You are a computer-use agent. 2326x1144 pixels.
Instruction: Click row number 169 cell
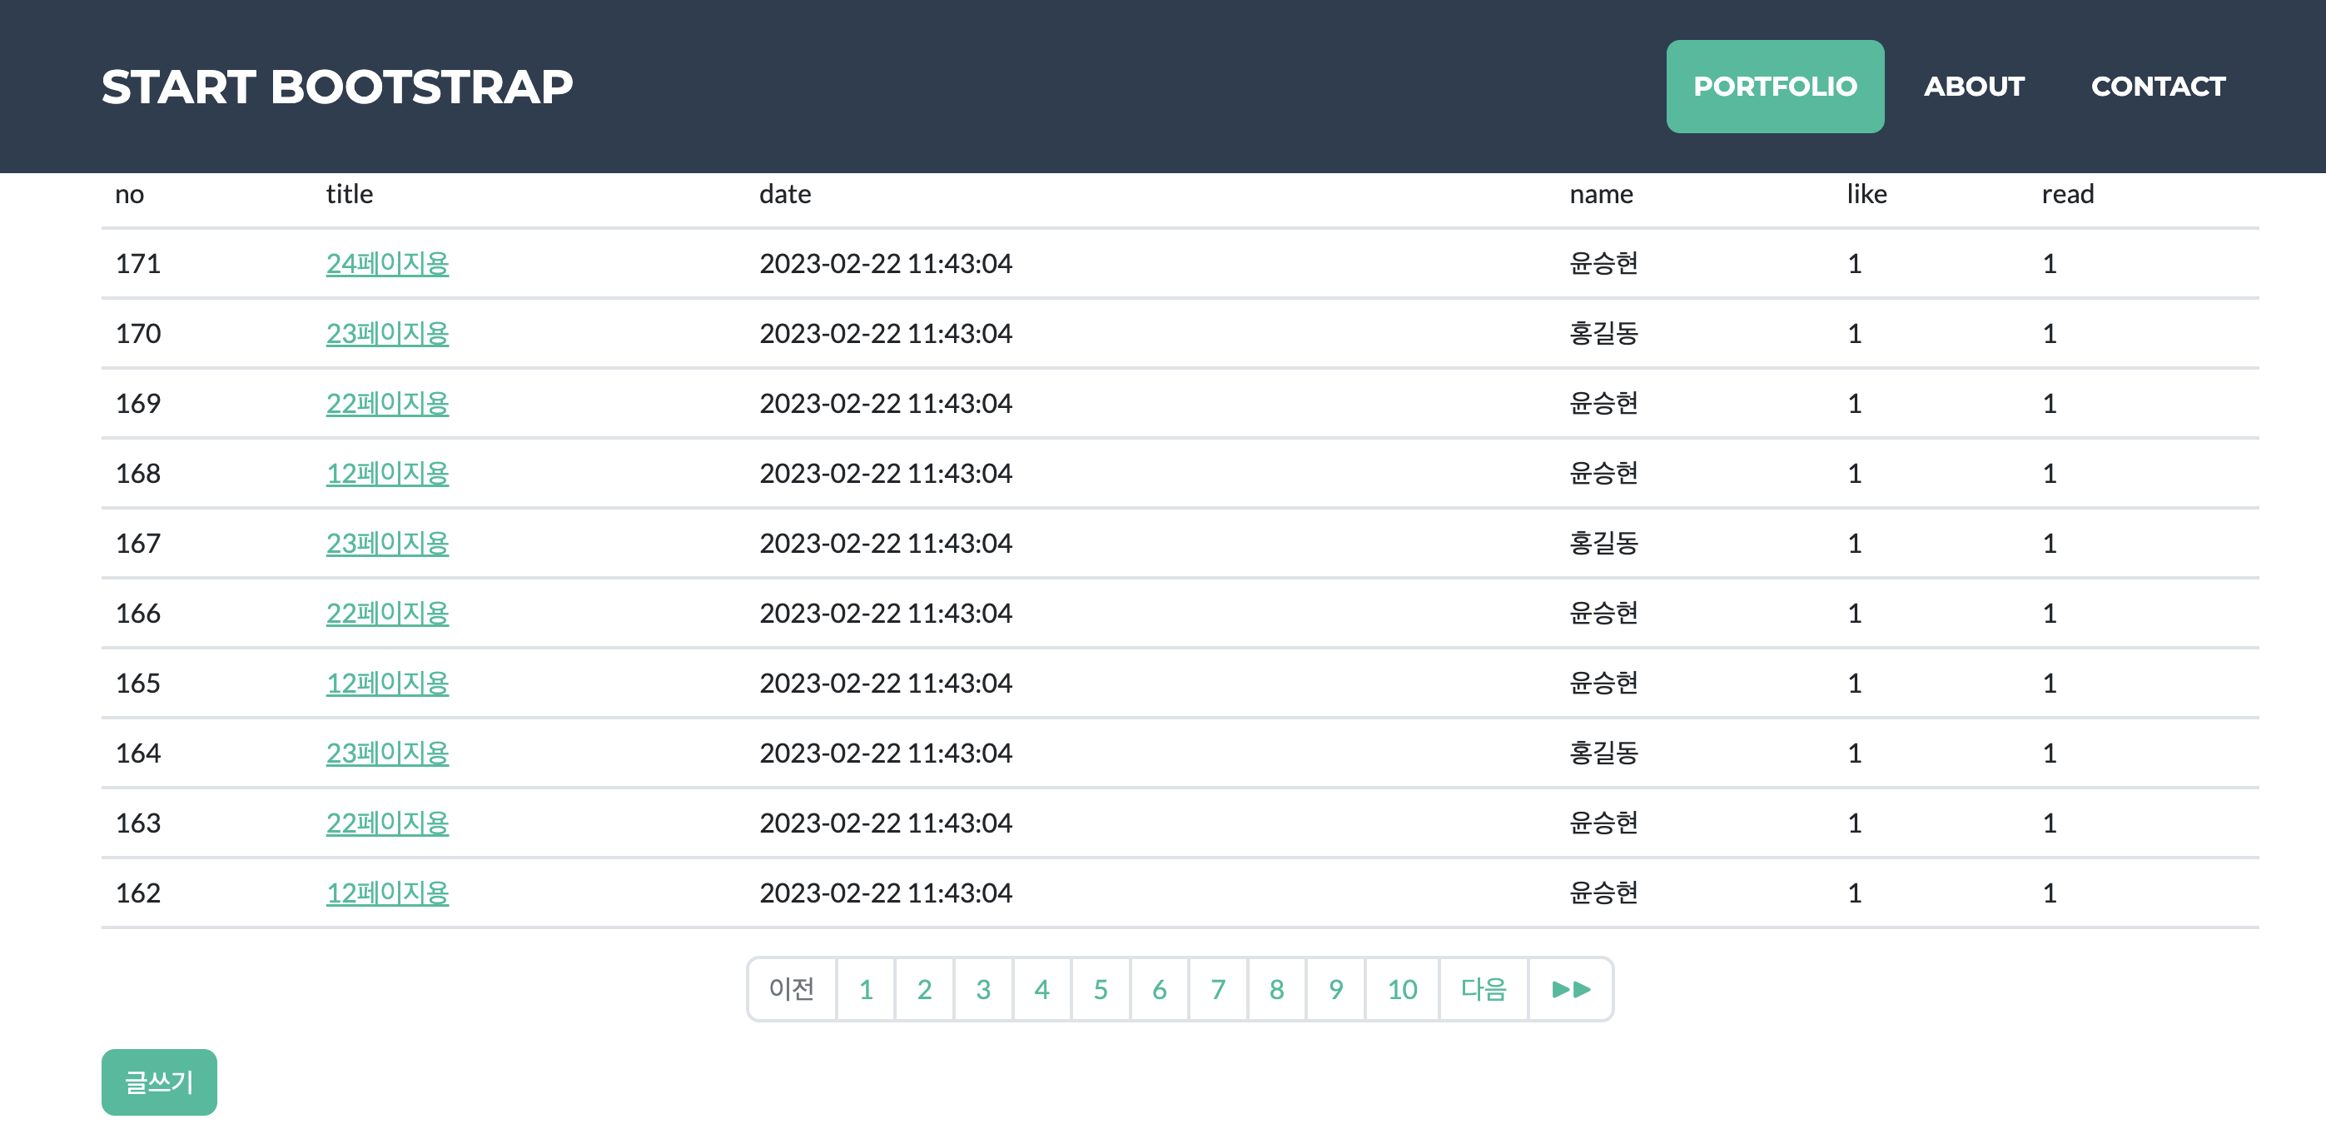click(x=138, y=403)
